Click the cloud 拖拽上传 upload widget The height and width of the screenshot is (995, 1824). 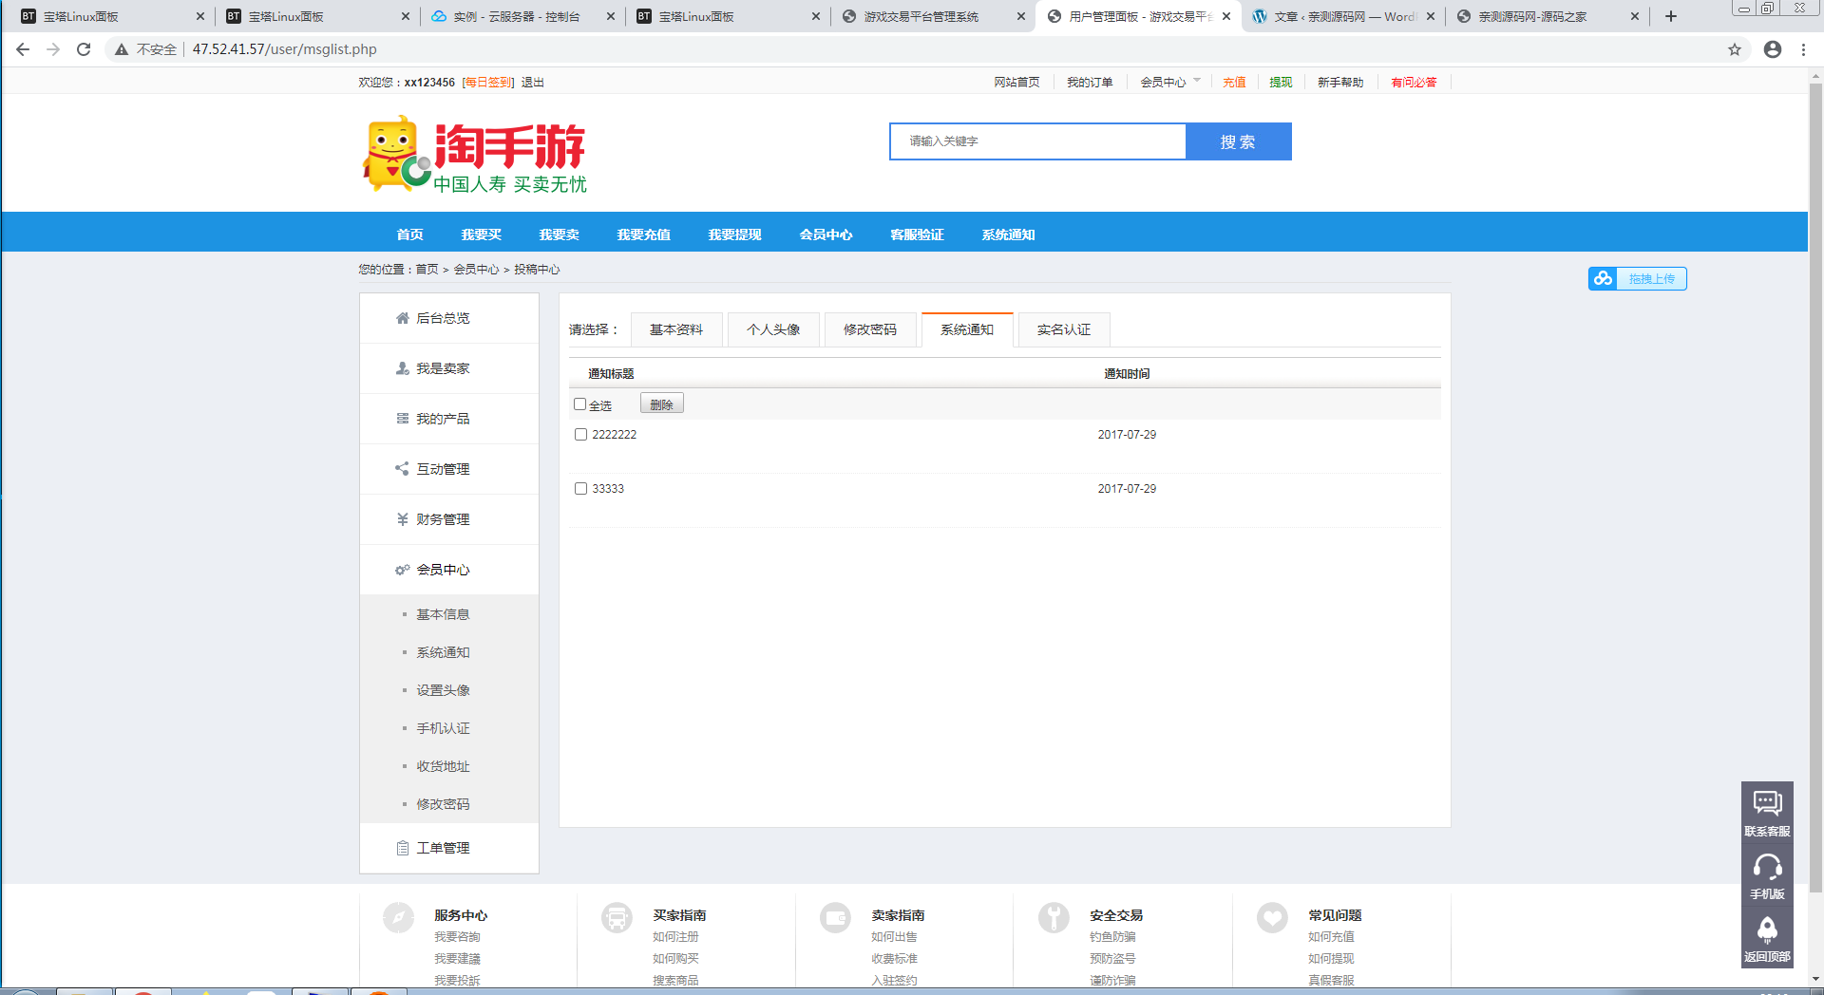1637,279
